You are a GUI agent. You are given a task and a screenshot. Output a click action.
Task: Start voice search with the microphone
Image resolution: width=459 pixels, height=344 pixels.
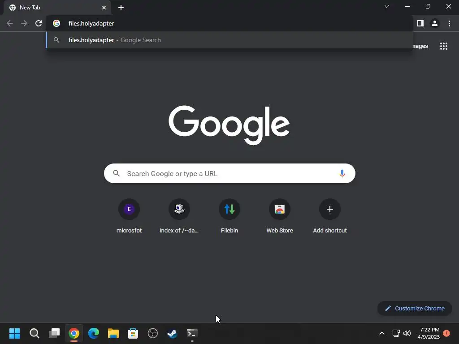[342, 173]
